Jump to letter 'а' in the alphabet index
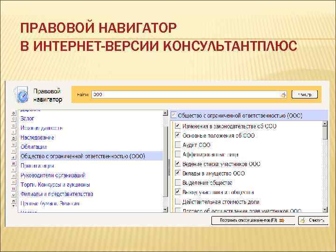336x252 pixels. point(14,113)
